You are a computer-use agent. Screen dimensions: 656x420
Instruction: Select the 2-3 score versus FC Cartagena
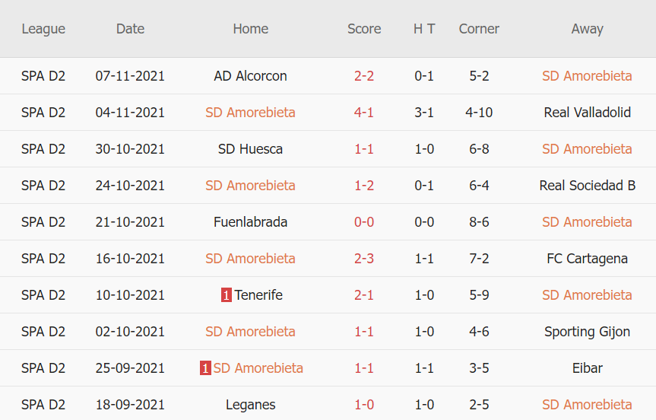pos(364,259)
